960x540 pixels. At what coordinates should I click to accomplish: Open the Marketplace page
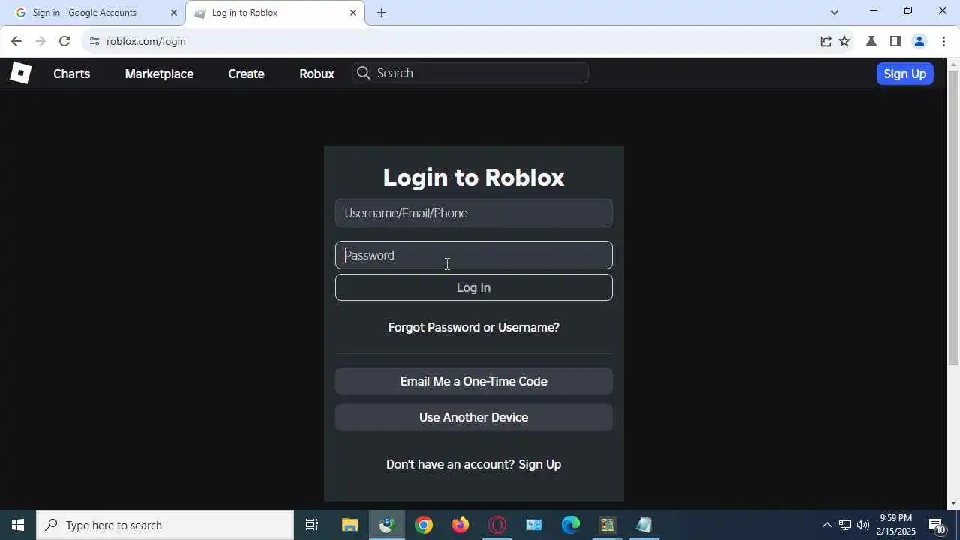159,73
